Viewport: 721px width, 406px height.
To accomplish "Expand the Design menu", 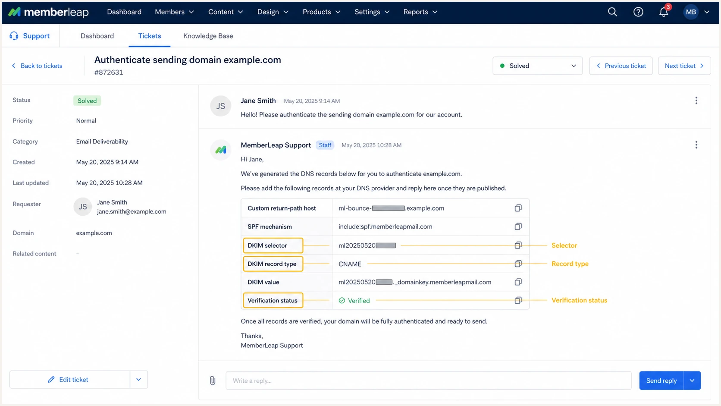I will point(273,12).
